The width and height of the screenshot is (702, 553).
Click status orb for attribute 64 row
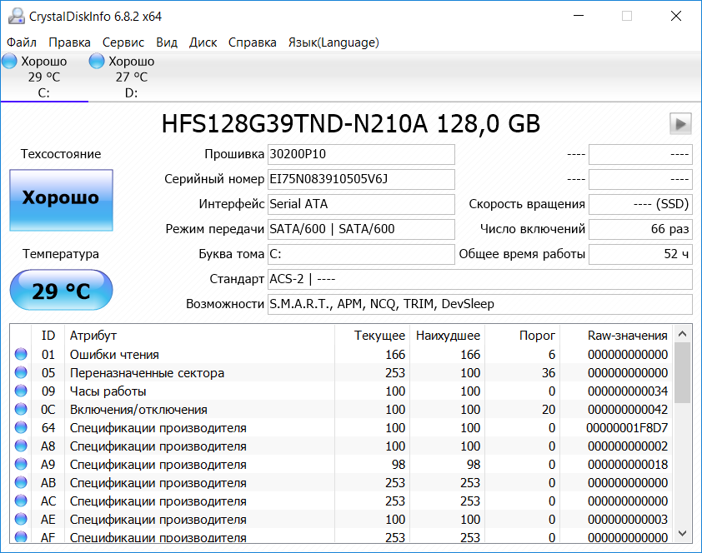[x=21, y=427]
